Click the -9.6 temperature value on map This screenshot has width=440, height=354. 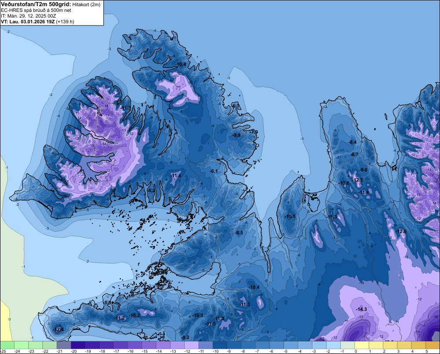(x=363, y=170)
